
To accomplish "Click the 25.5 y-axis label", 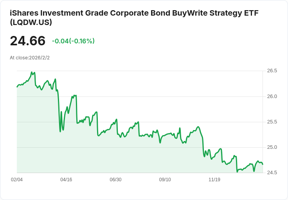I will [x=272, y=122].
